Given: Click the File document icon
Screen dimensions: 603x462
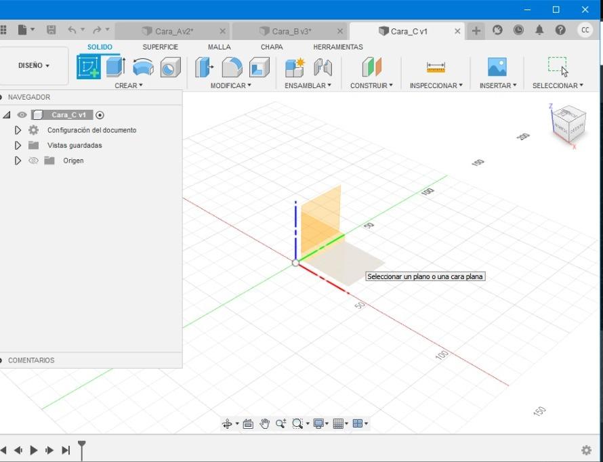Looking at the screenshot, I should click(22, 30).
